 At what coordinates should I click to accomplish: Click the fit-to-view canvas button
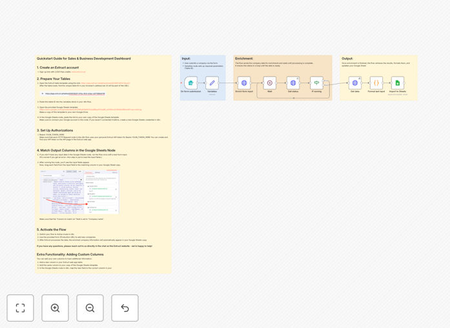coord(21,308)
